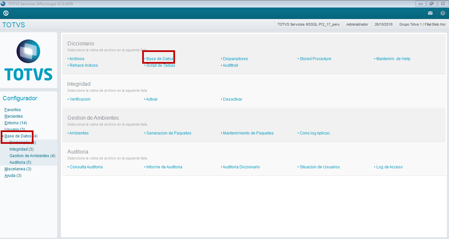
Task: Open the mail envelope icon
Action: [430, 13]
